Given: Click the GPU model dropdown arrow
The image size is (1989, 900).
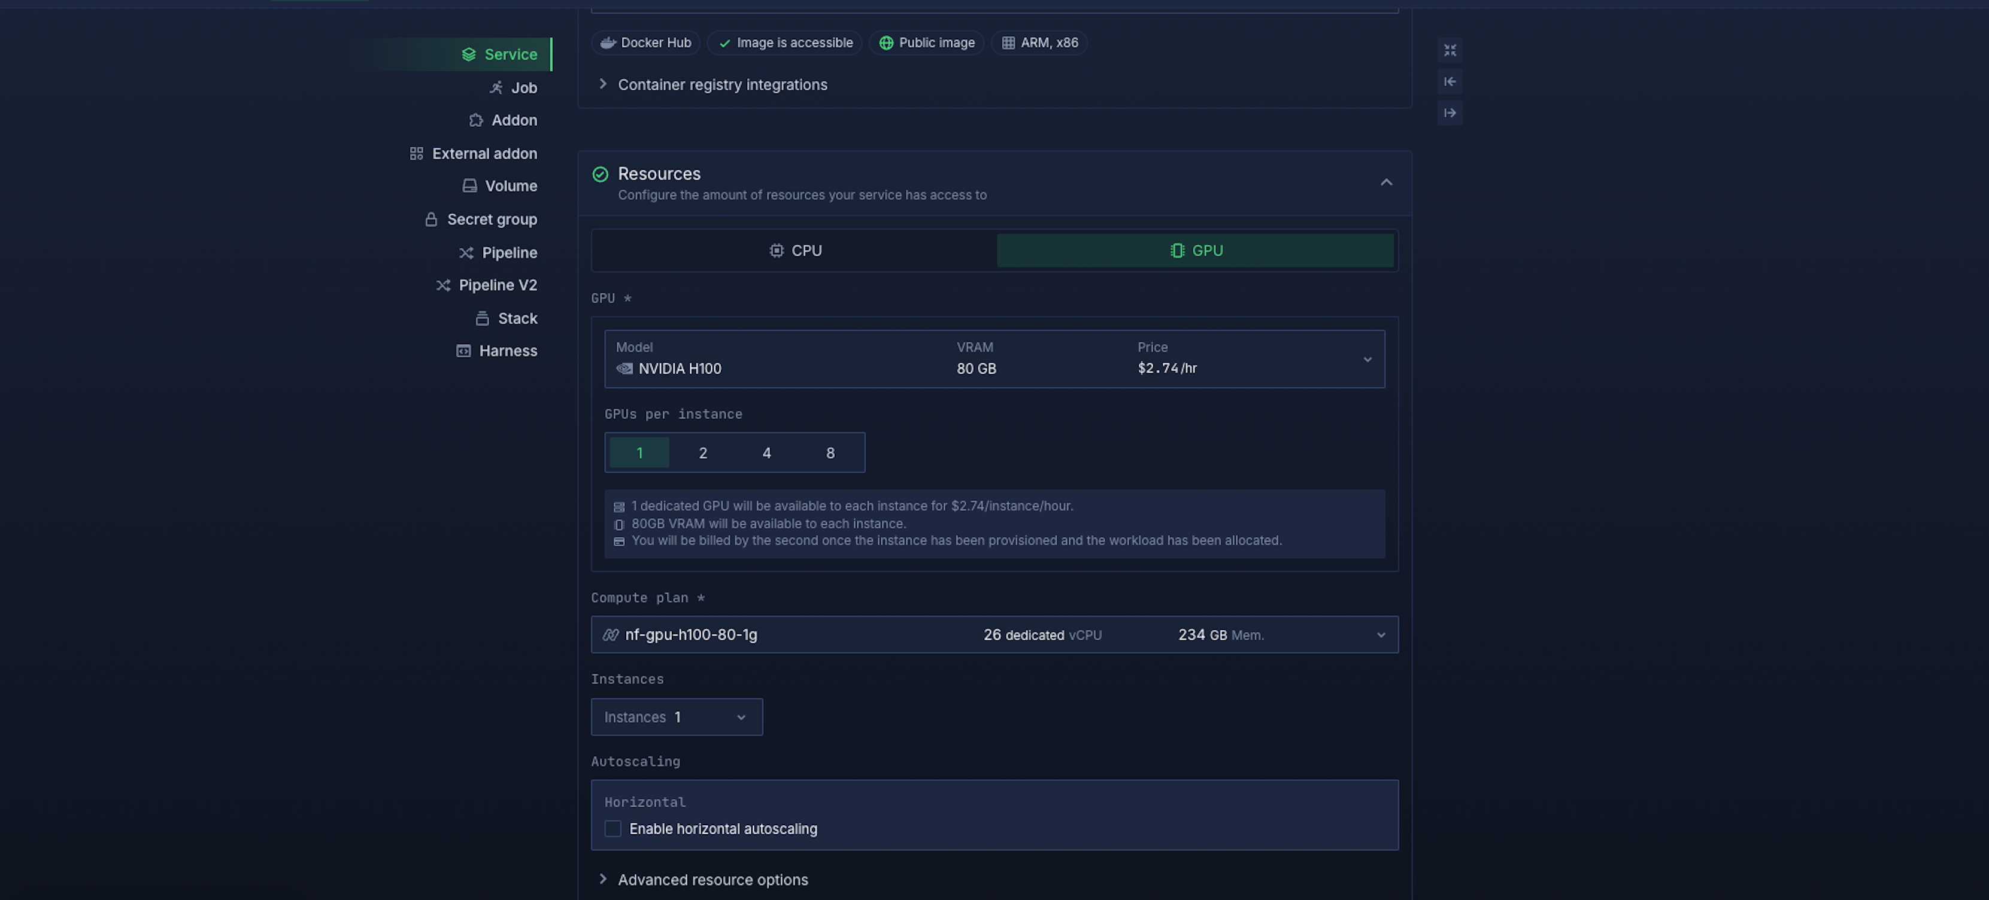Looking at the screenshot, I should [1368, 360].
